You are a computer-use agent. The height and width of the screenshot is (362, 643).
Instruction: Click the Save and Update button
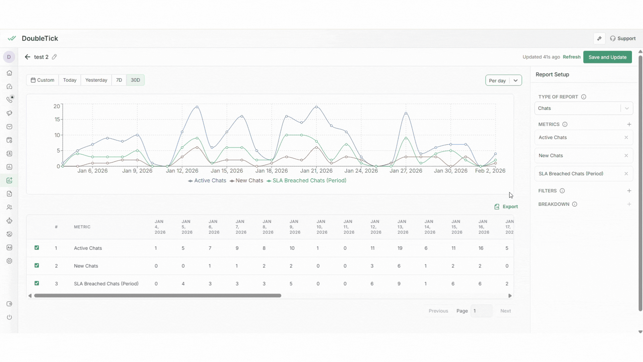[607, 57]
